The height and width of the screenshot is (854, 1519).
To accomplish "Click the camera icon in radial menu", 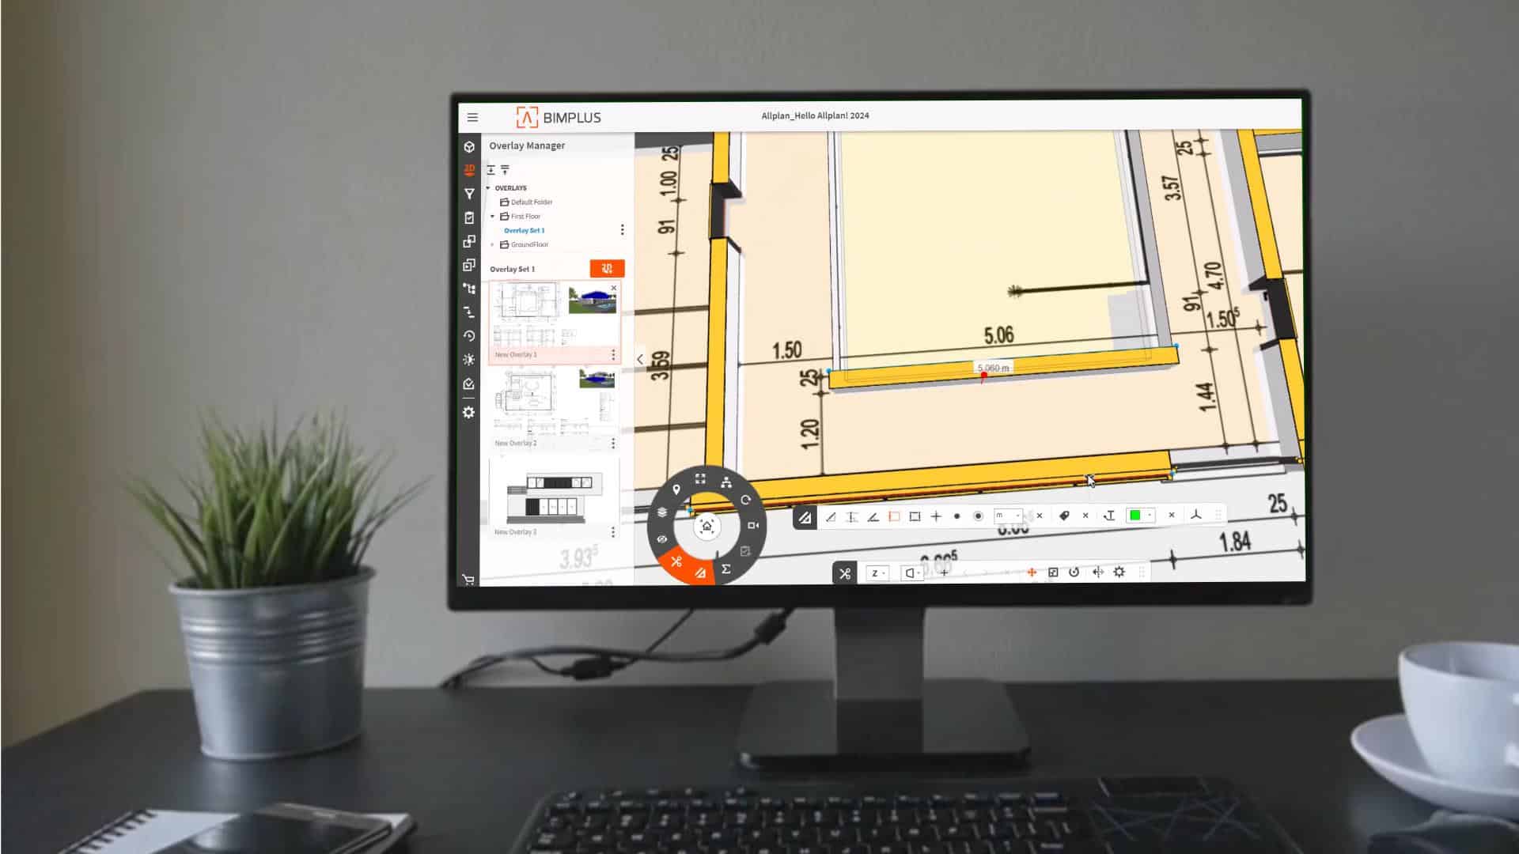I will pos(752,525).
